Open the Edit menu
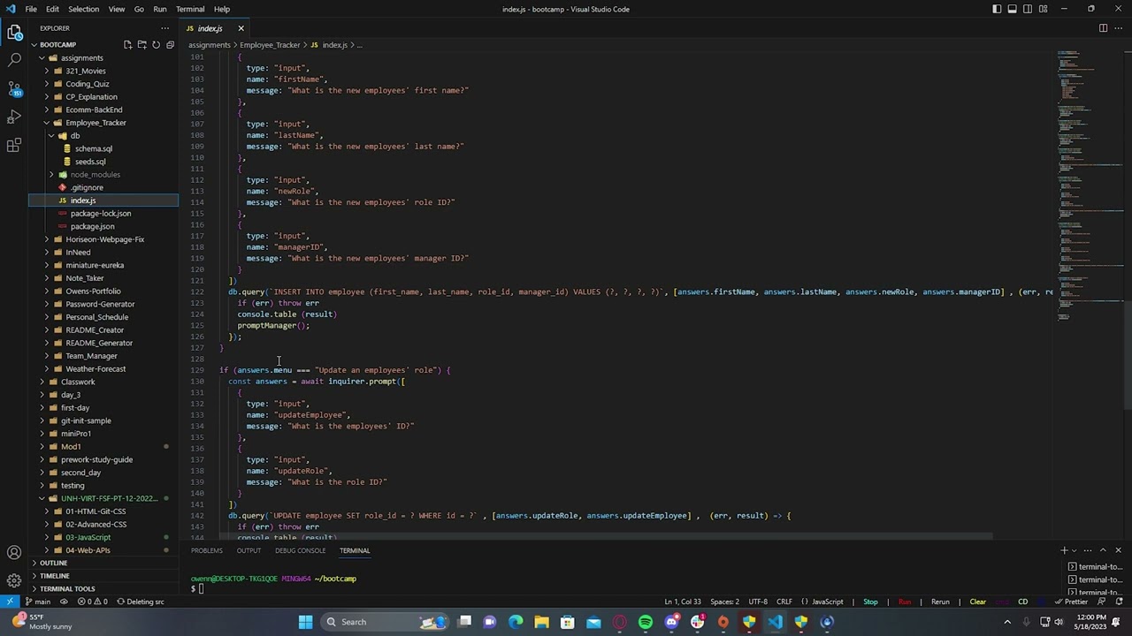The width and height of the screenshot is (1132, 636). point(52,9)
